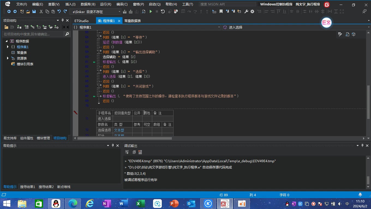This screenshot has width=371, height=209.
Task: Click the navigate forward arrow in toolbar
Action: coord(15,11)
